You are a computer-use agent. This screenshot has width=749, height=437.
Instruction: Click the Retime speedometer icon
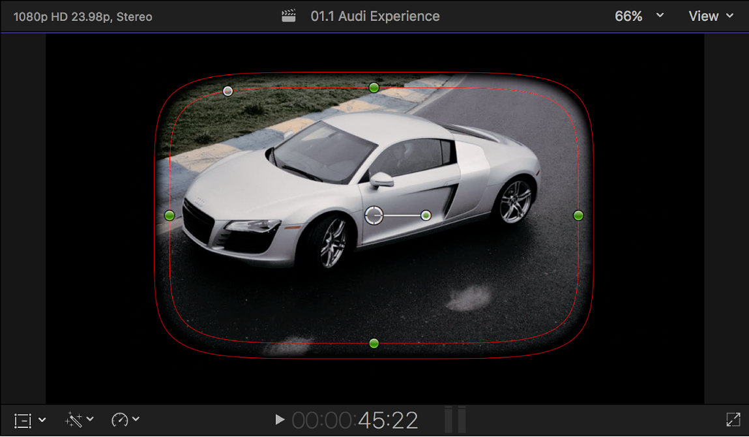tap(120, 419)
